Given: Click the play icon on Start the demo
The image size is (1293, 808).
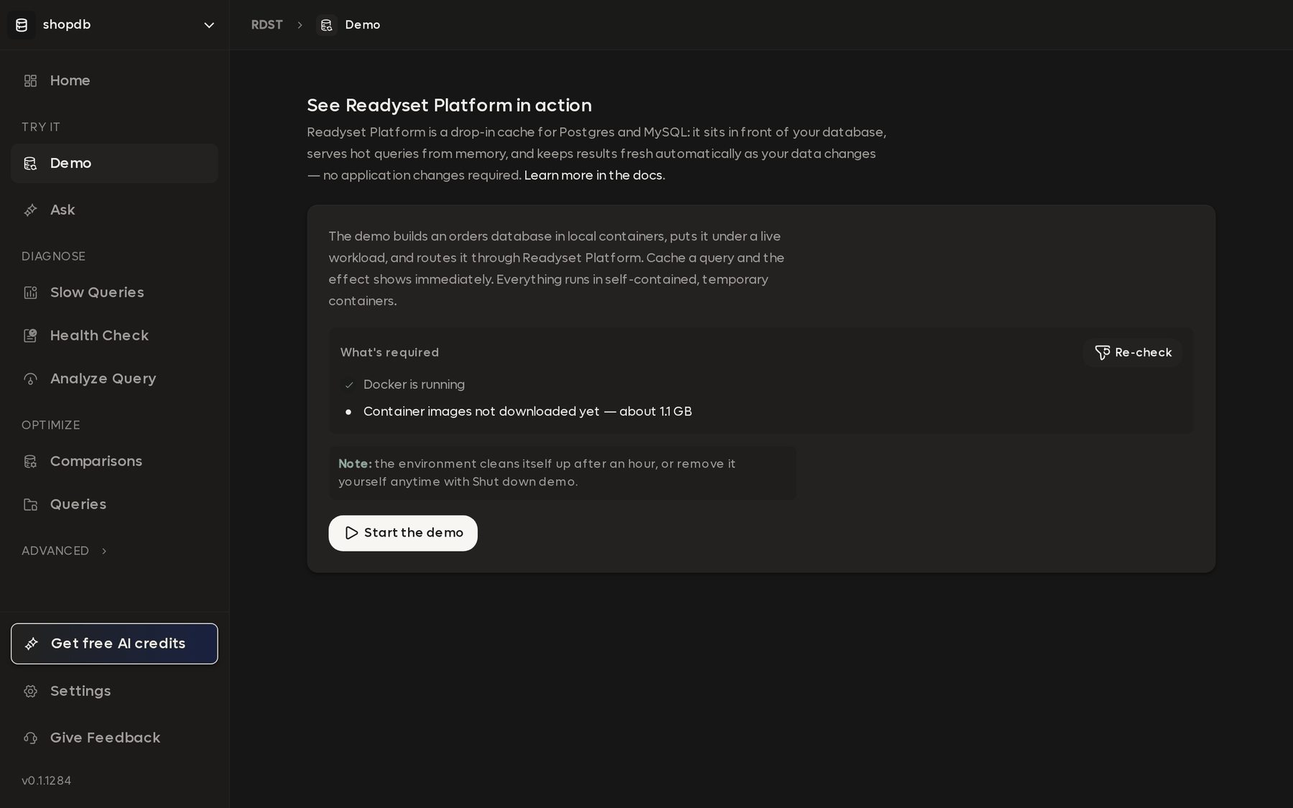Looking at the screenshot, I should click(351, 533).
